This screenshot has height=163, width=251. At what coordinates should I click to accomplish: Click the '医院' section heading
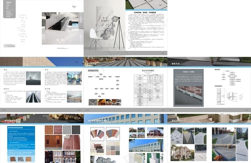[47, 70]
